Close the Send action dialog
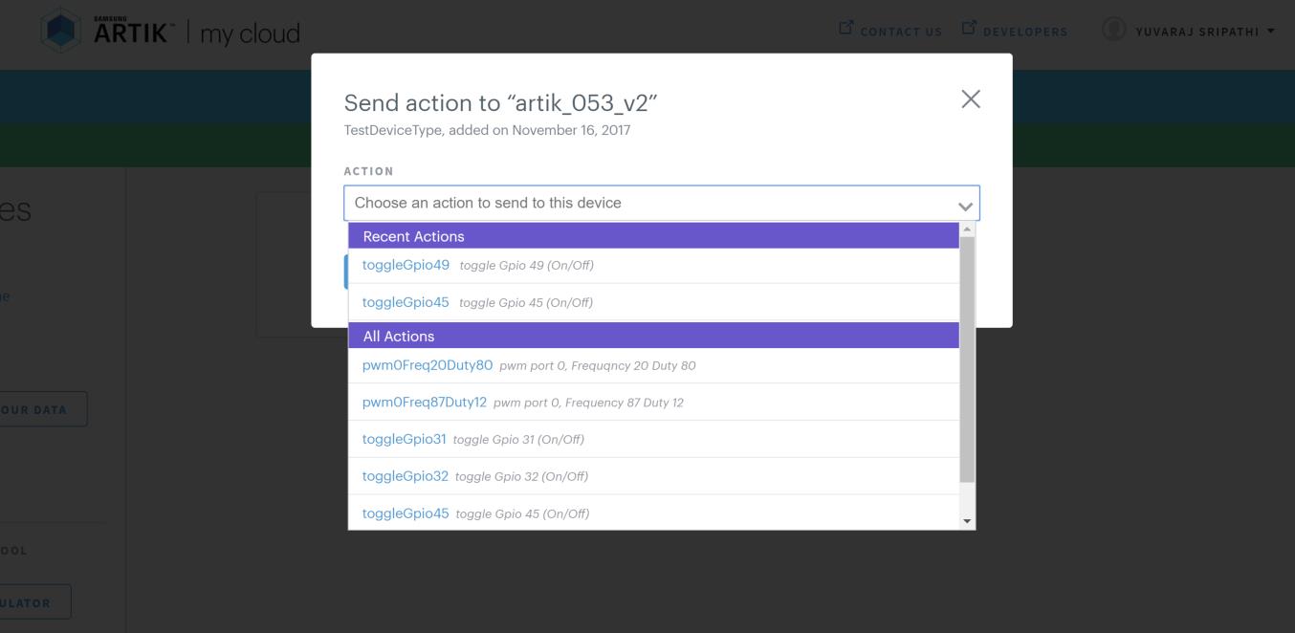1295x633 pixels. coord(971,99)
